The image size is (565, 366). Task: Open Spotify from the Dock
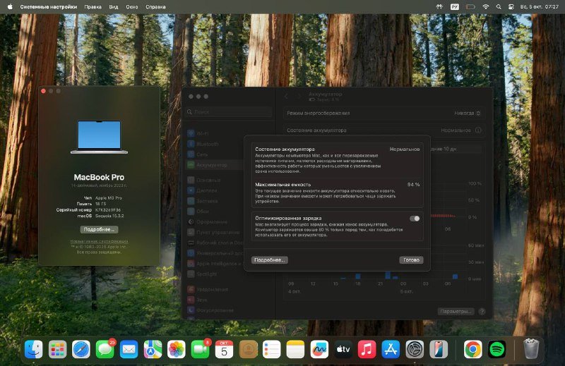(496, 348)
